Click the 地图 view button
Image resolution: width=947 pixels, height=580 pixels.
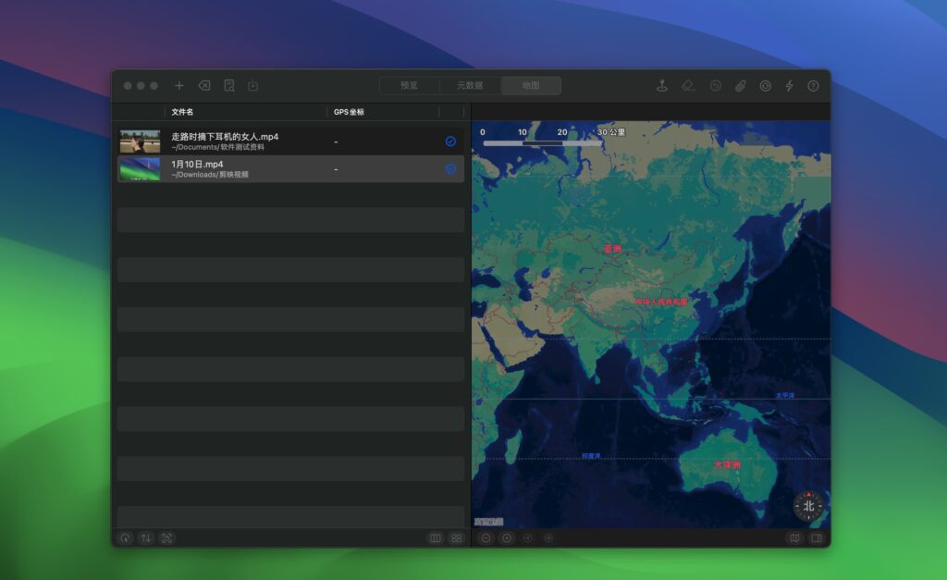pos(531,85)
